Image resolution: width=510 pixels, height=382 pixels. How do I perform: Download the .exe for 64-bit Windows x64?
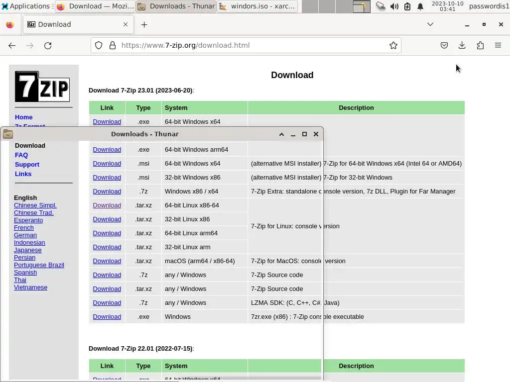(x=107, y=122)
